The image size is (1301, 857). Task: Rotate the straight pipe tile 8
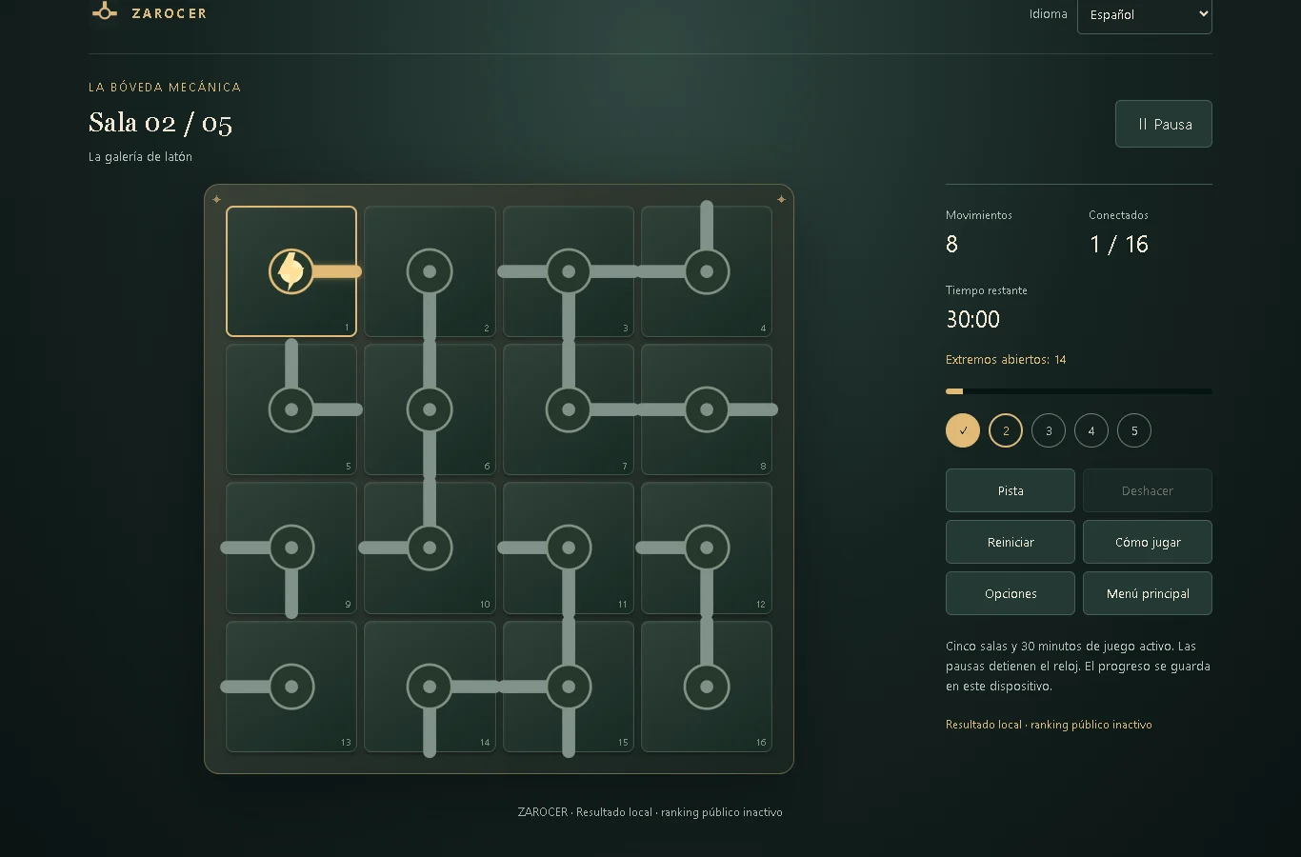point(707,409)
